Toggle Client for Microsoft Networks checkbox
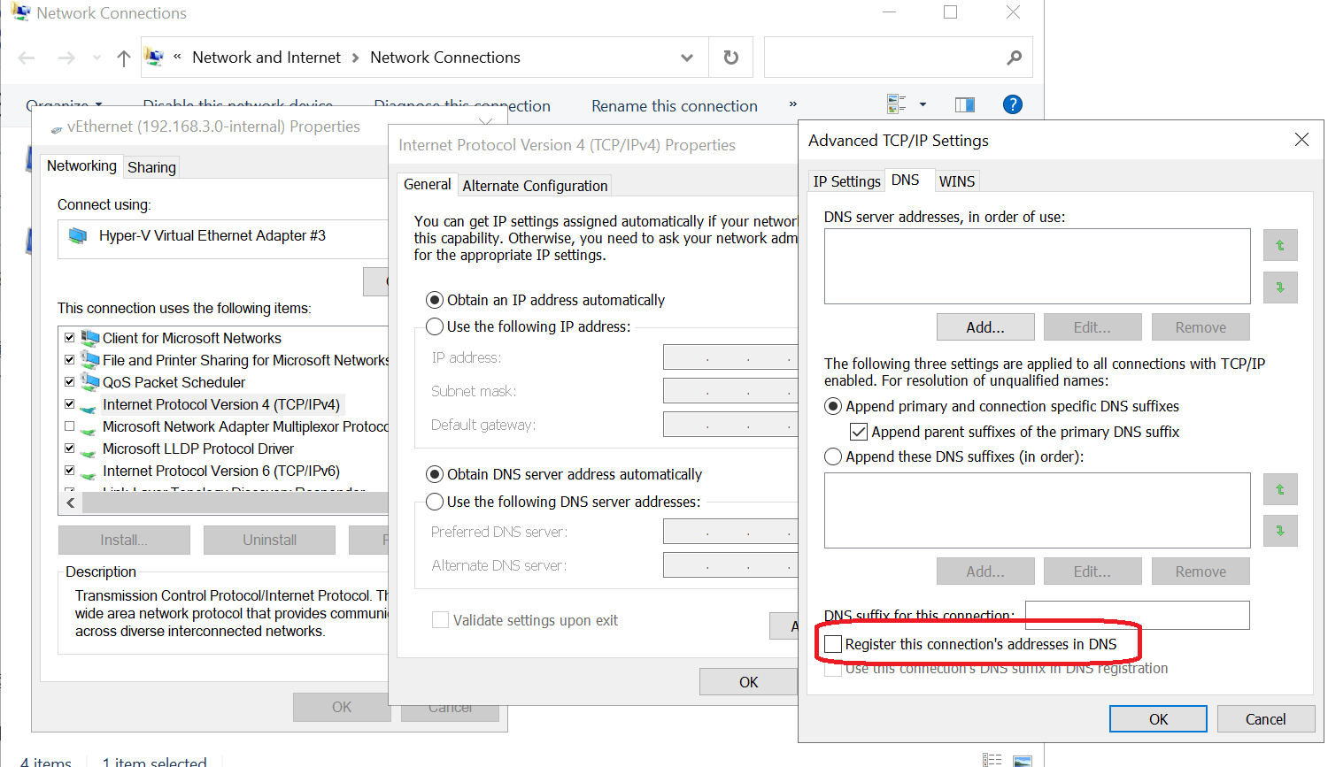This screenshot has width=1328, height=767. (x=69, y=337)
